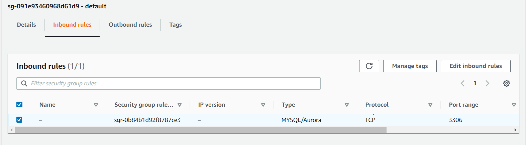The width and height of the screenshot is (529, 145).
Task: Go to next page arrow
Action: pos(487,83)
